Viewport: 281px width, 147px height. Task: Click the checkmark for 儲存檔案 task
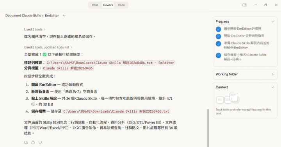[x=218, y=55]
